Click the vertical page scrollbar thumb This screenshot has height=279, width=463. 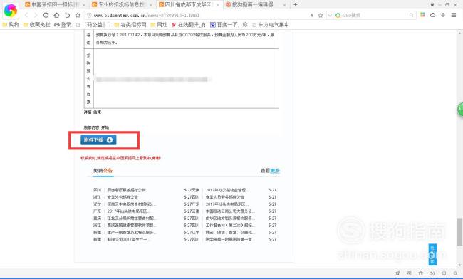coord(459,232)
